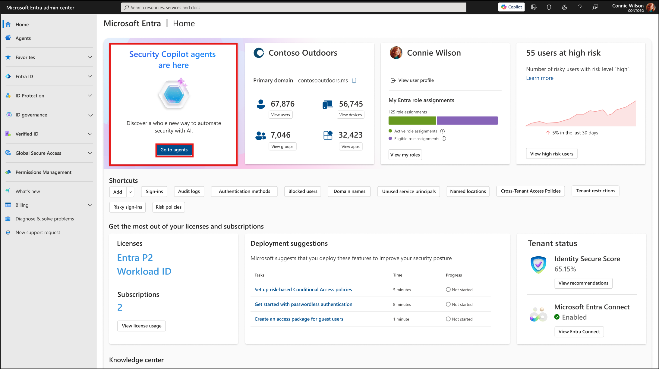Open Permissions Management in sidebar

43,172
